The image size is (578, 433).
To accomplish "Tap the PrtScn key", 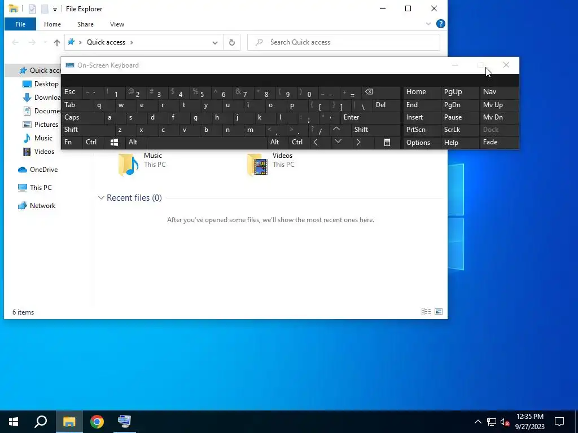I will (x=422, y=130).
